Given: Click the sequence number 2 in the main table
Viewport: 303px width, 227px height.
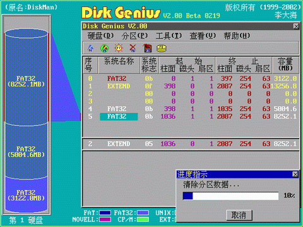Looking at the screenshot, I should 90,94.
